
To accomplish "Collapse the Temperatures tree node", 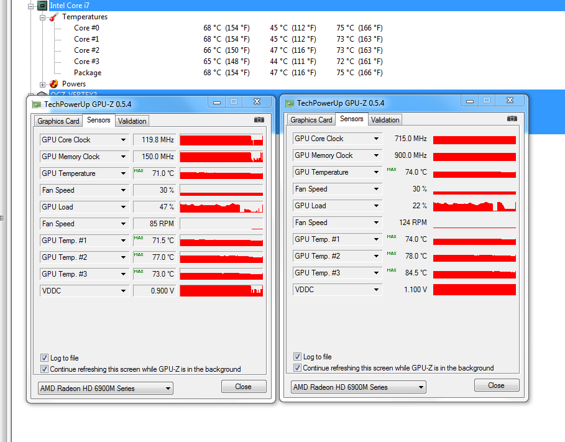I will coord(42,17).
